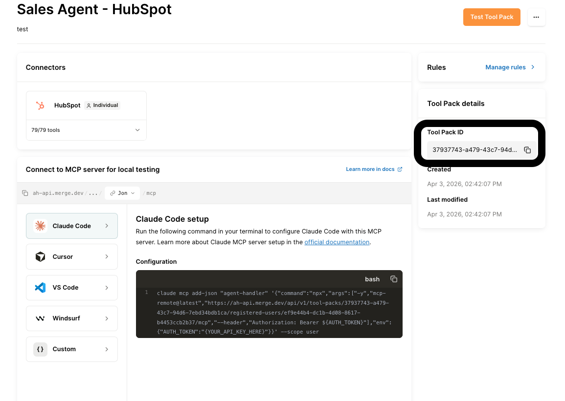Click inside the bash code block
Image resolution: width=565 pixels, height=401 pixels.
[269, 313]
